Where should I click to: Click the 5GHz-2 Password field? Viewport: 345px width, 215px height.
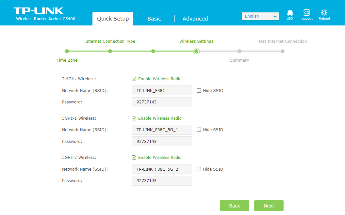[162, 181]
